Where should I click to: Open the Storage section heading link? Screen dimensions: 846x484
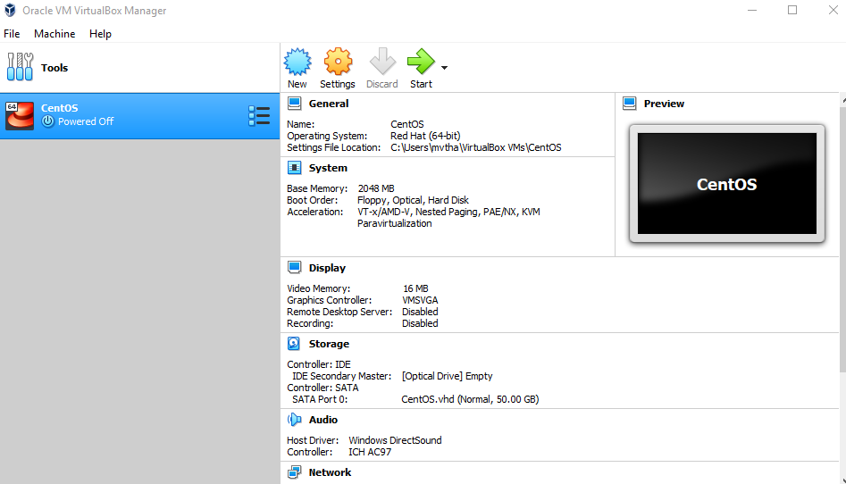coord(329,344)
